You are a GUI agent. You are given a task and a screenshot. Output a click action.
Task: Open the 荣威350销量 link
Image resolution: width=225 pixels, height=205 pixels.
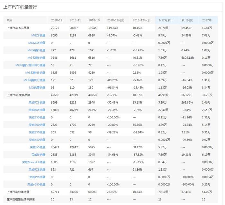pos(37,117)
